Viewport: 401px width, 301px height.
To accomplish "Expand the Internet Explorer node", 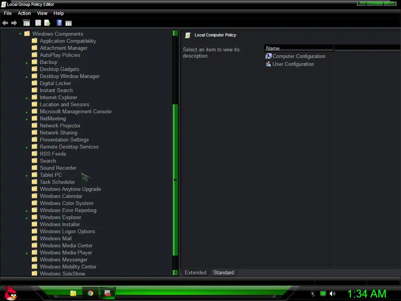I will (x=27, y=98).
